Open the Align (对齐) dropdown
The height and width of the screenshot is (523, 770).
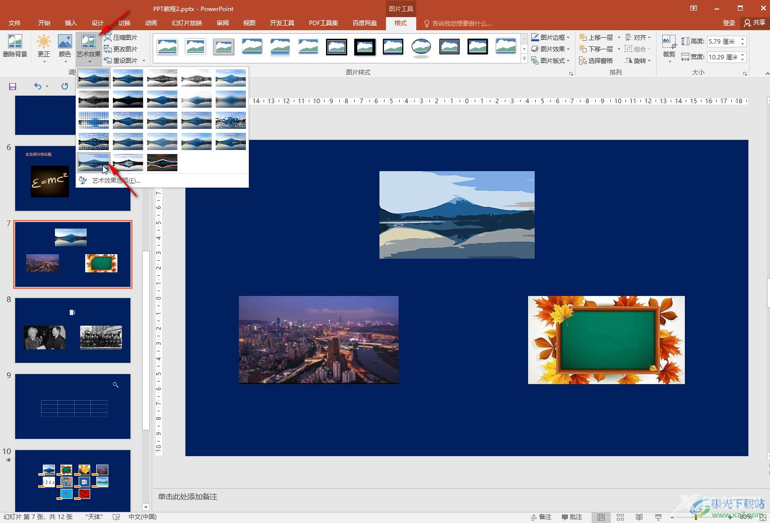638,37
